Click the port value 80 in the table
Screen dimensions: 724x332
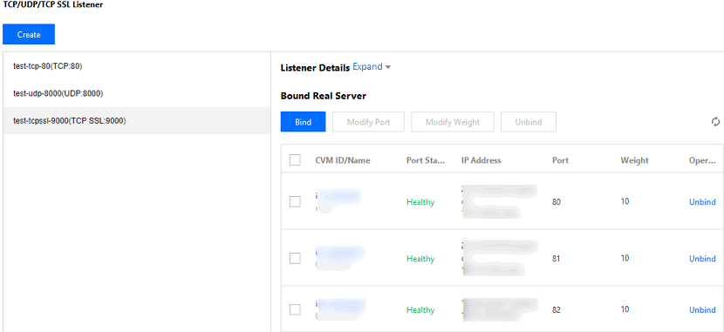point(556,202)
